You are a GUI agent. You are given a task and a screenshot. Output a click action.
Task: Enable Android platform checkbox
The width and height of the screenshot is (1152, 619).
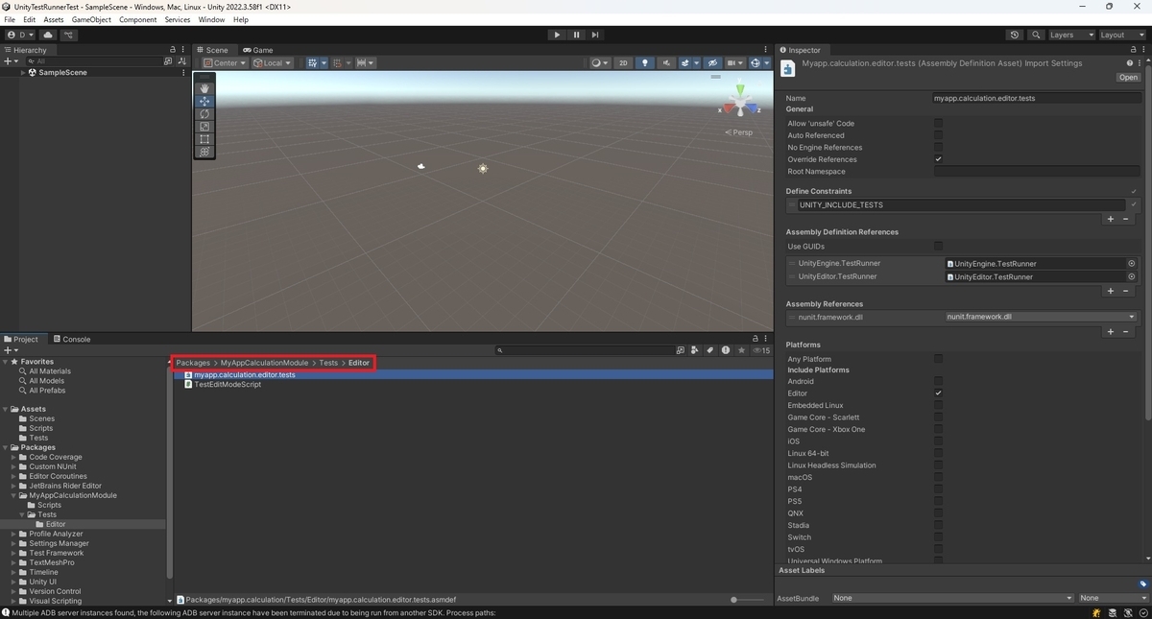pyautogui.click(x=938, y=381)
